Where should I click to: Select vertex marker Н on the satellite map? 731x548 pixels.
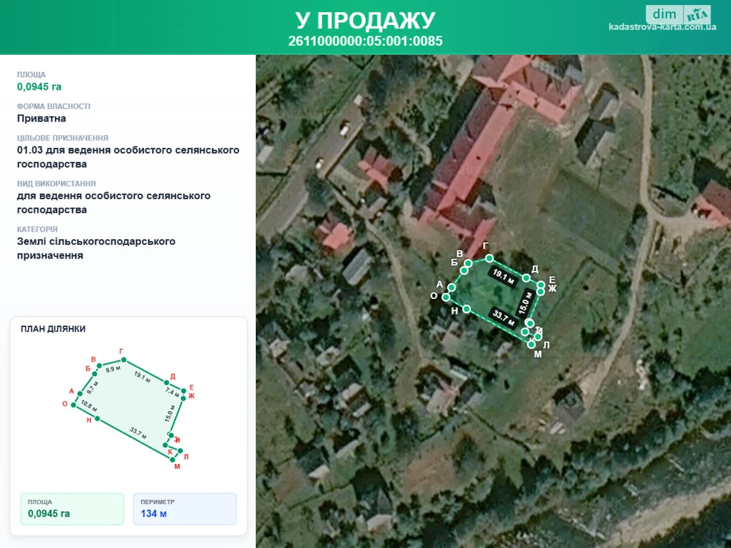467,309
